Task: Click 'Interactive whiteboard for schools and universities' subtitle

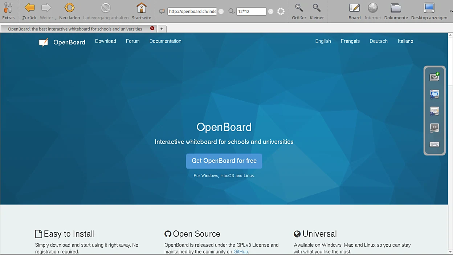Action: 224,142
